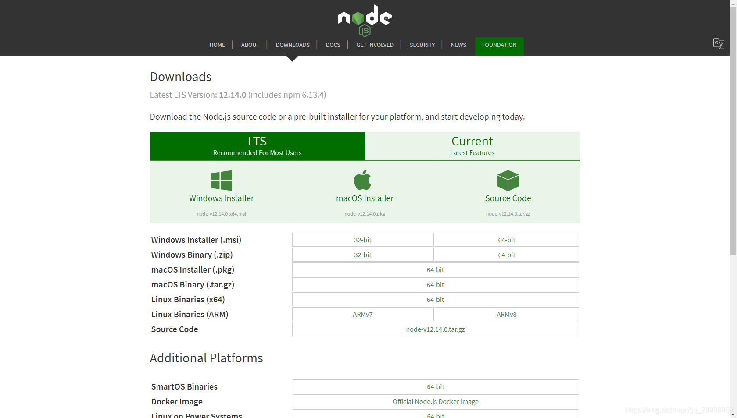Click the 12.14.0 LTS version number

pyautogui.click(x=233, y=95)
